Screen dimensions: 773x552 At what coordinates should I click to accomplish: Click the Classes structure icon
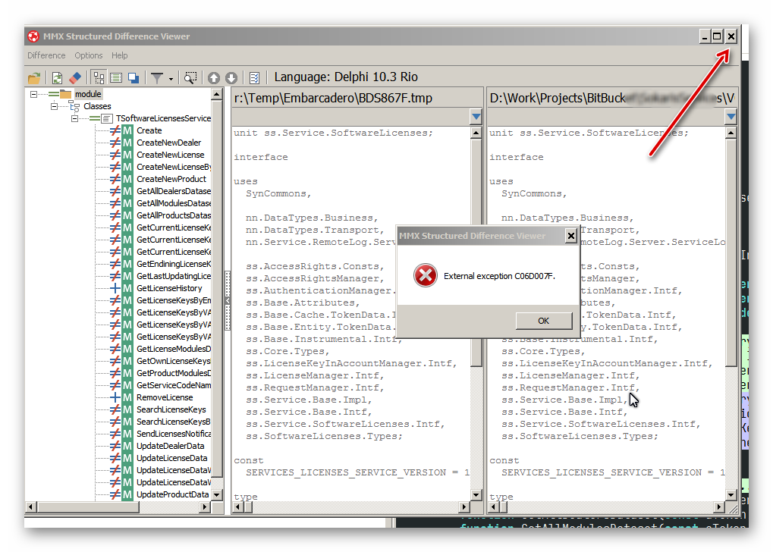click(75, 106)
